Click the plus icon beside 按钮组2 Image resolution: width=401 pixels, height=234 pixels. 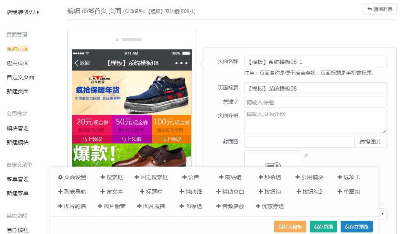[x=299, y=192]
